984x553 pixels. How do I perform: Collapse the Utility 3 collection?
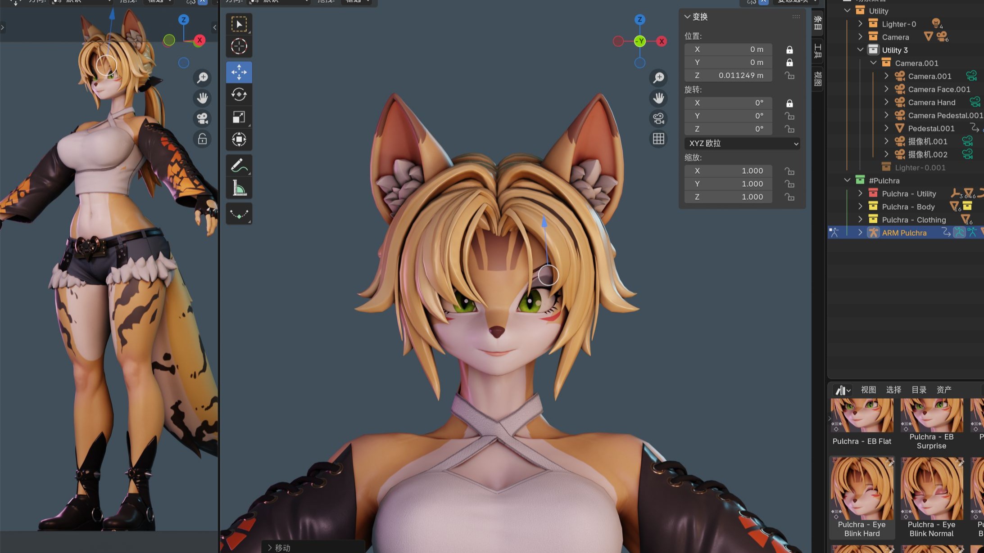click(x=860, y=50)
